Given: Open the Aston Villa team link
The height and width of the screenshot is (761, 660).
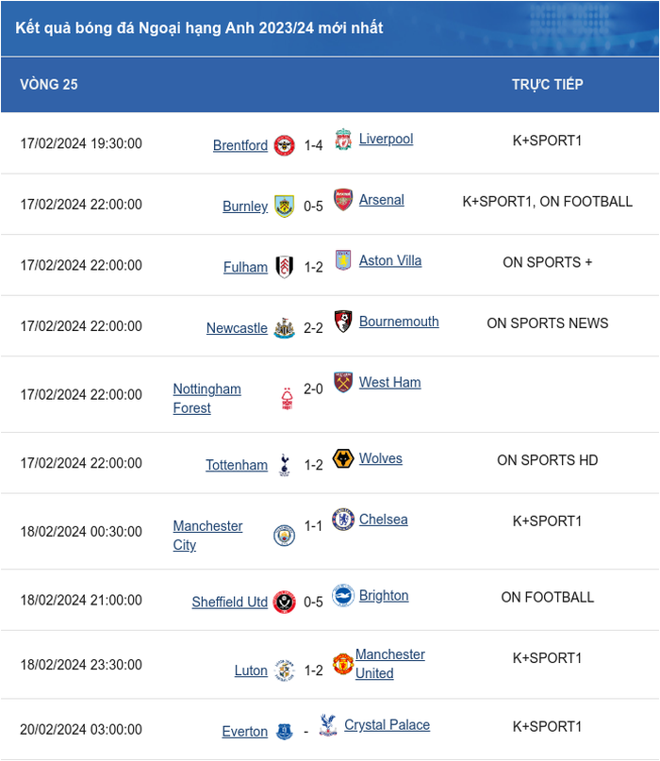Looking at the screenshot, I should coord(390,260).
